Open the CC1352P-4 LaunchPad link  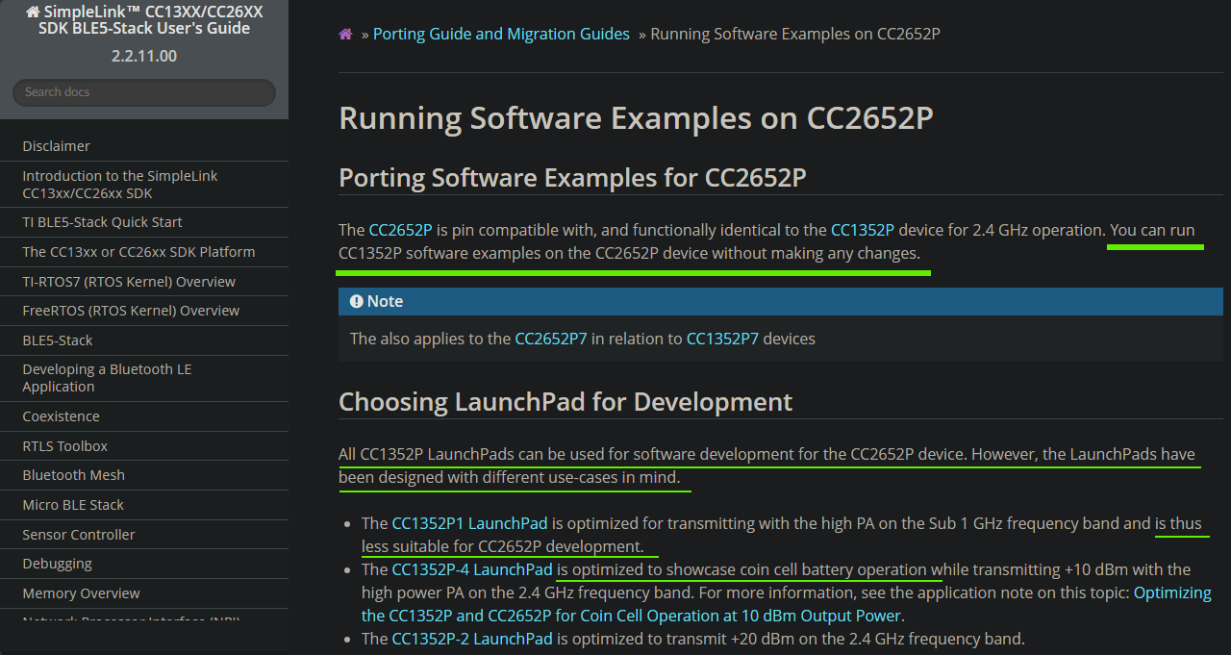pos(472,569)
